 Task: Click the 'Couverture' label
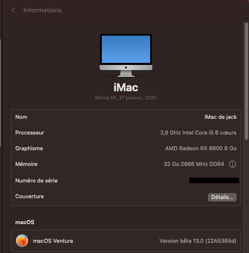tap(30, 197)
